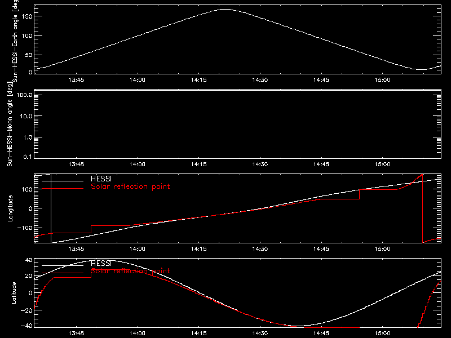The image size is (451, 338).
Task: Click the empty Sun-HESSI-Moon angle plot area
Action: [237, 124]
